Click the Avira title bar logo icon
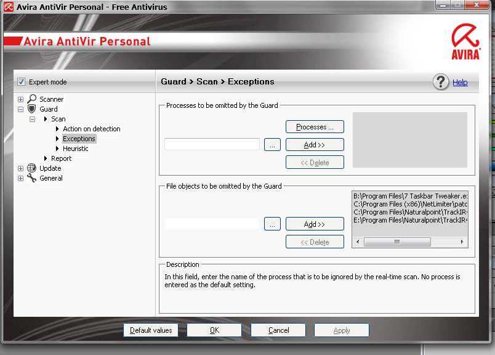The image size is (495, 355). point(9,7)
